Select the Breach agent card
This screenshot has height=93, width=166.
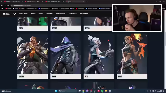(32, 56)
